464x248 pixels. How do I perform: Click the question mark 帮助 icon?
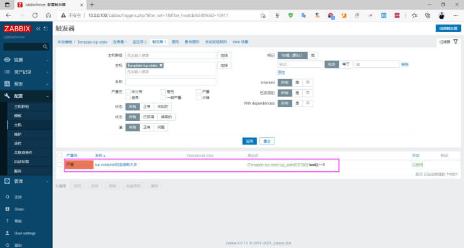[8, 221]
